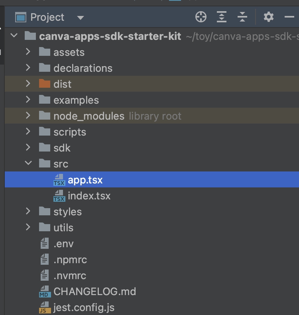
Task: Collapse the canva-apps-sdk-starter-kit root node
Action: (x=14, y=35)
